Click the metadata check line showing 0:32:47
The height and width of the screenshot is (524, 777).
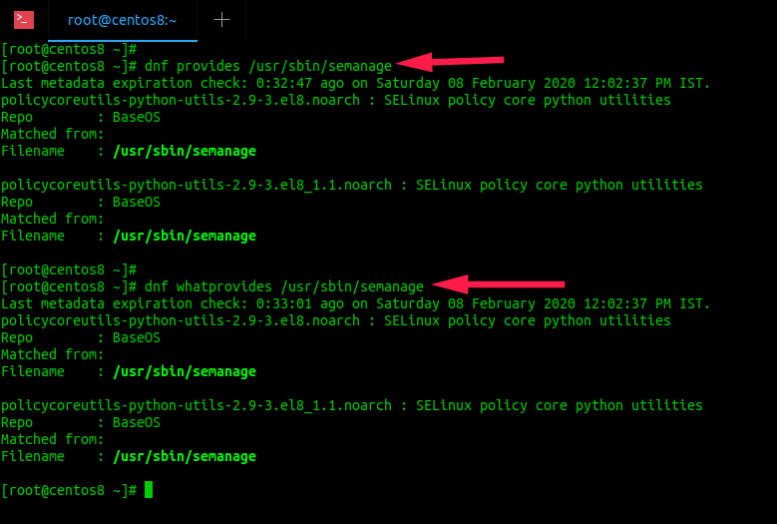(x=355, y=83)
